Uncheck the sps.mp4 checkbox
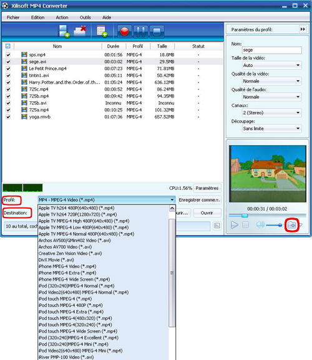Viewport: 312px width, 360px height. point(8,55)
